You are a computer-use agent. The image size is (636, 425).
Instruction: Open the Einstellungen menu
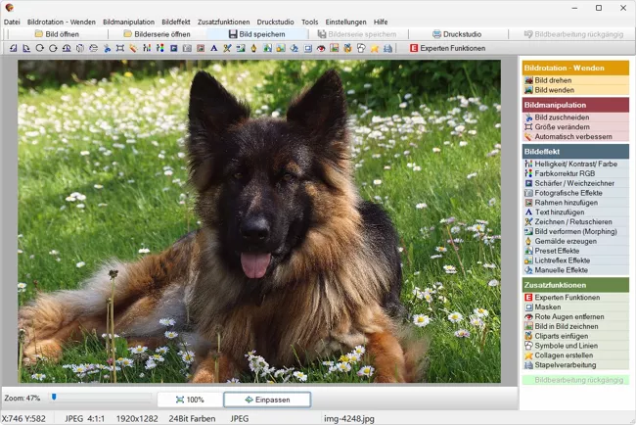pos(345,22)
